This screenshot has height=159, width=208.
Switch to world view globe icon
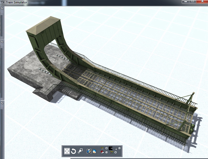pyautogui.click(x=89, y=151)
